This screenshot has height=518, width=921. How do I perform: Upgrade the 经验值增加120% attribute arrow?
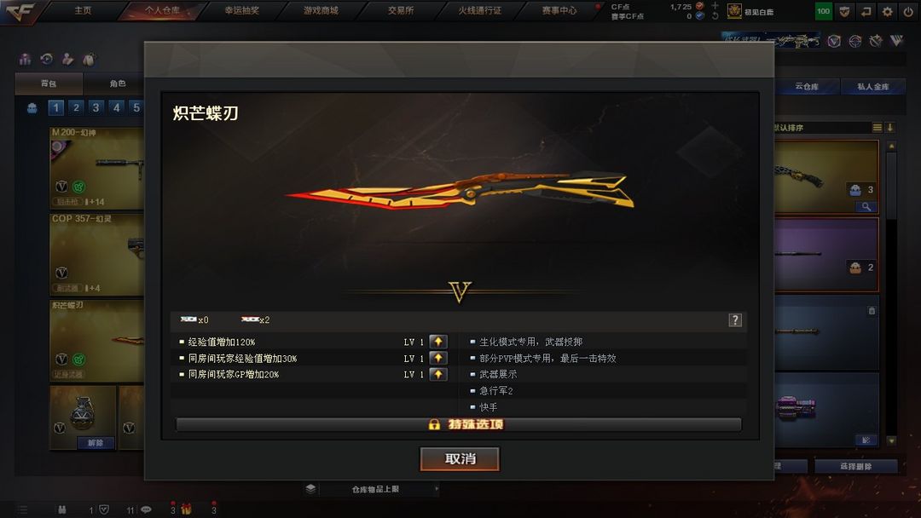tap(438, 342)
